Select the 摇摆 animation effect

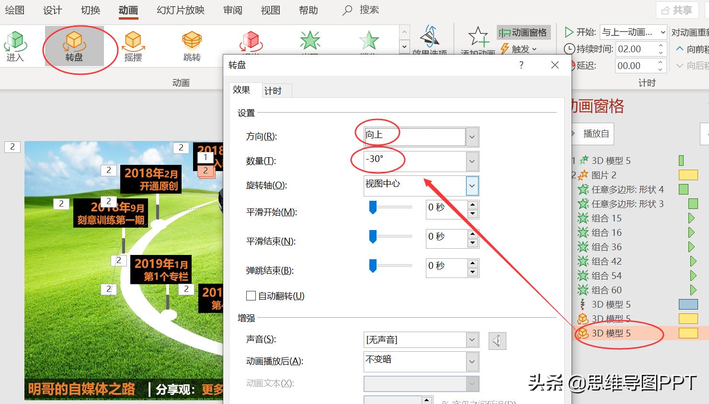tap(133, 46)
